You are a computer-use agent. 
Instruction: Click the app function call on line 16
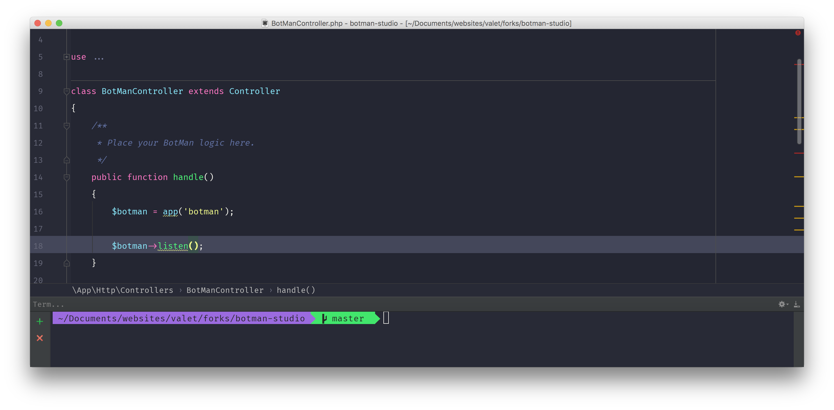[x=170, y=212]
